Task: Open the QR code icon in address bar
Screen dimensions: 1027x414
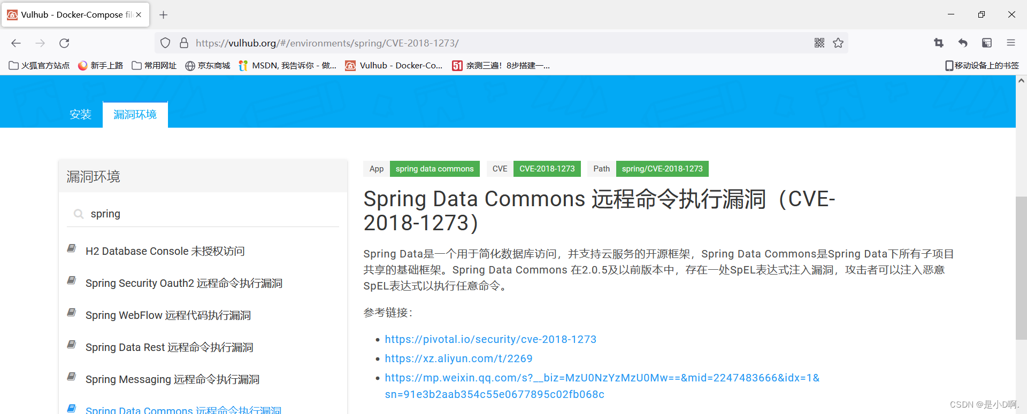Action: [x=819, y=43]
